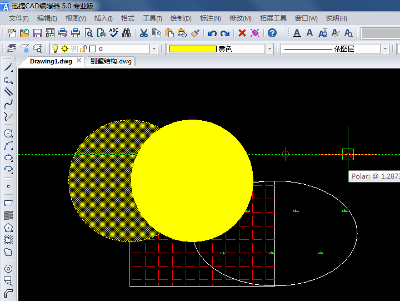Close the Drawing1.dwg tab

point(79,61)
